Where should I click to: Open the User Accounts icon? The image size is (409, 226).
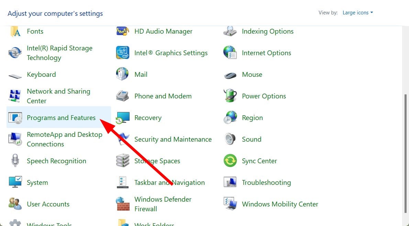tap(15, 204)
